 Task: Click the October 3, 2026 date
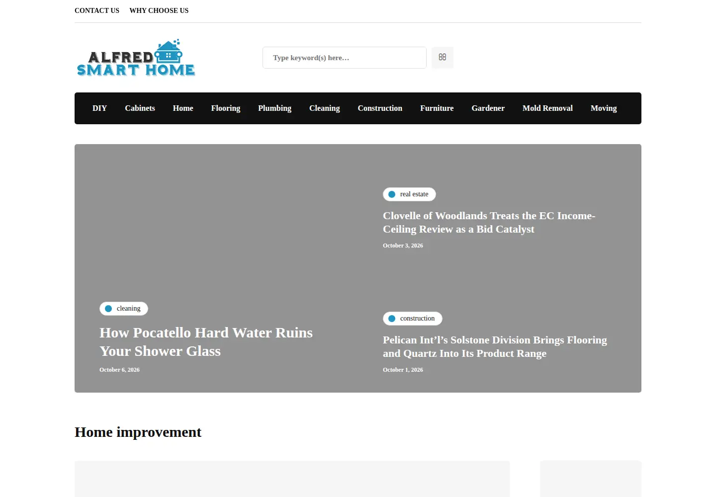coord(403,246)
